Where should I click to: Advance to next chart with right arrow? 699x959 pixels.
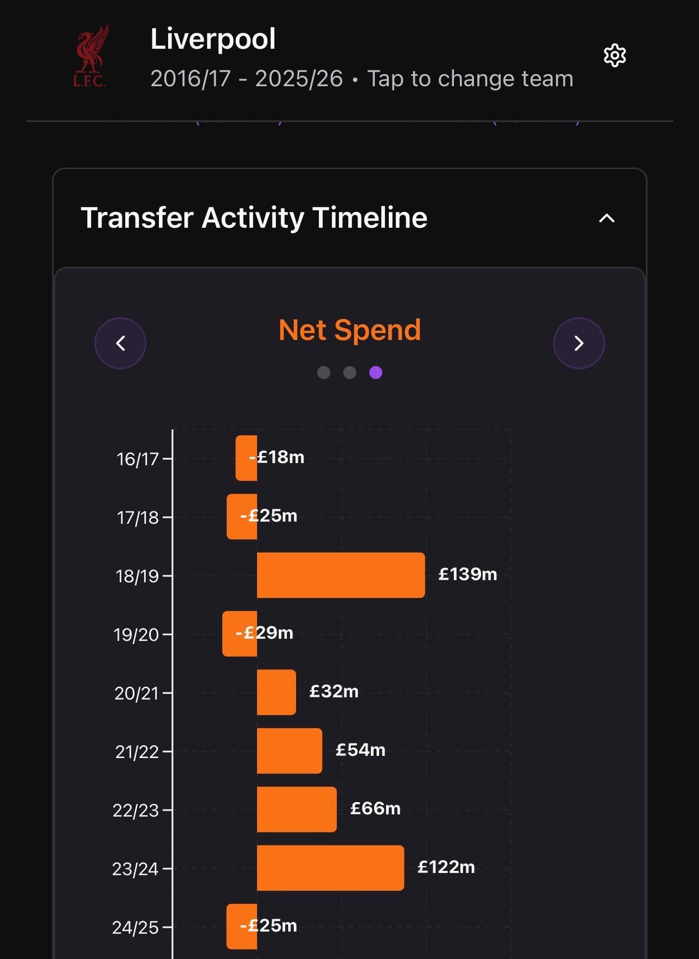(x=579, y=343)
